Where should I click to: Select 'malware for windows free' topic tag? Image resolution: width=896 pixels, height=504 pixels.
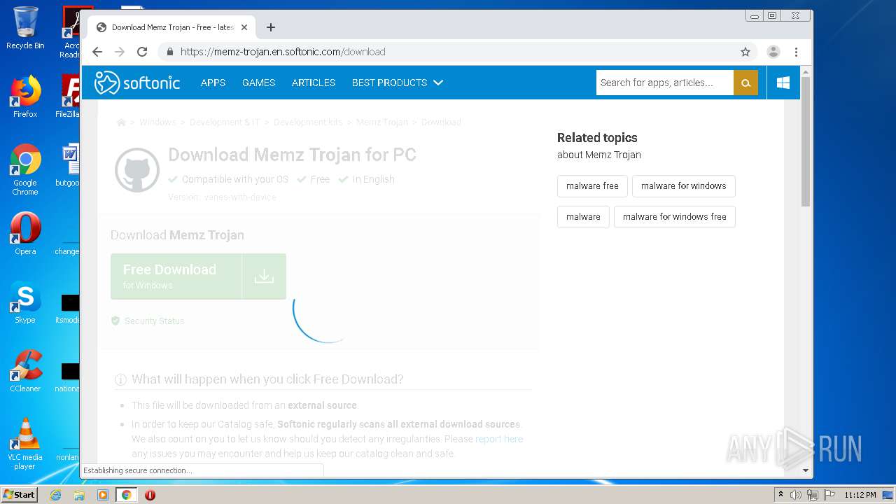point(675,217)
